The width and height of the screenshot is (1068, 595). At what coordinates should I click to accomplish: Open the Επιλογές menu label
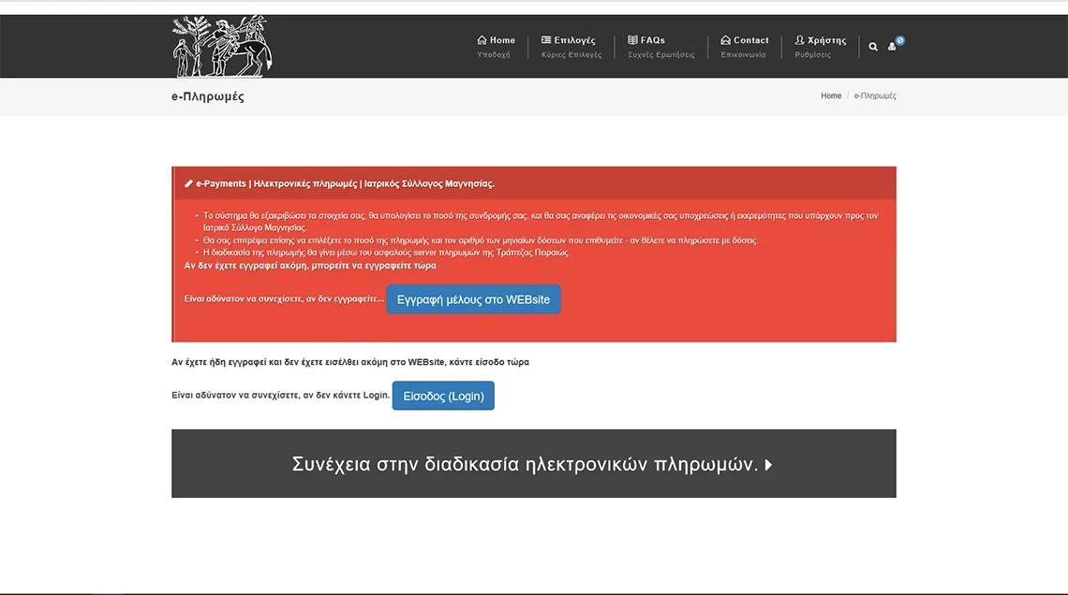(575, 40)
